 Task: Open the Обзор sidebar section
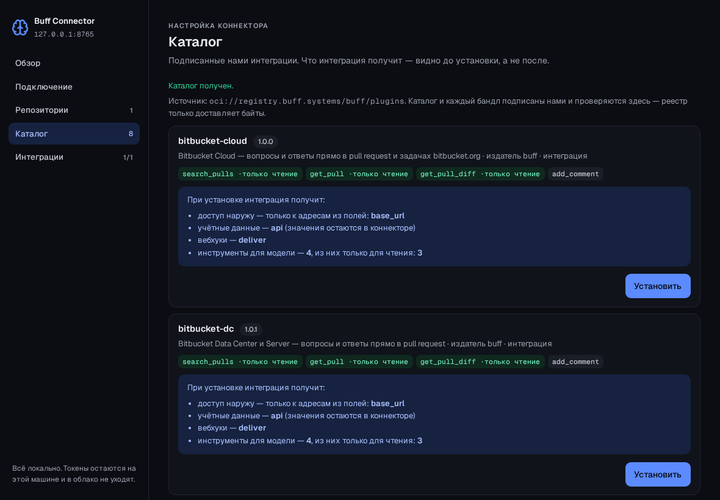(x=74, y=63)
